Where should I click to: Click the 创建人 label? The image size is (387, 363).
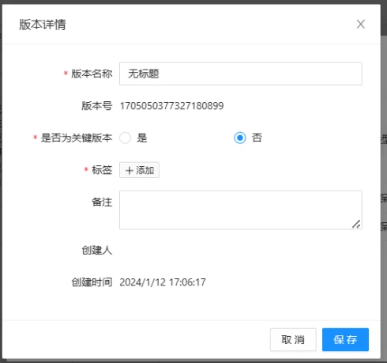(97, 250)
